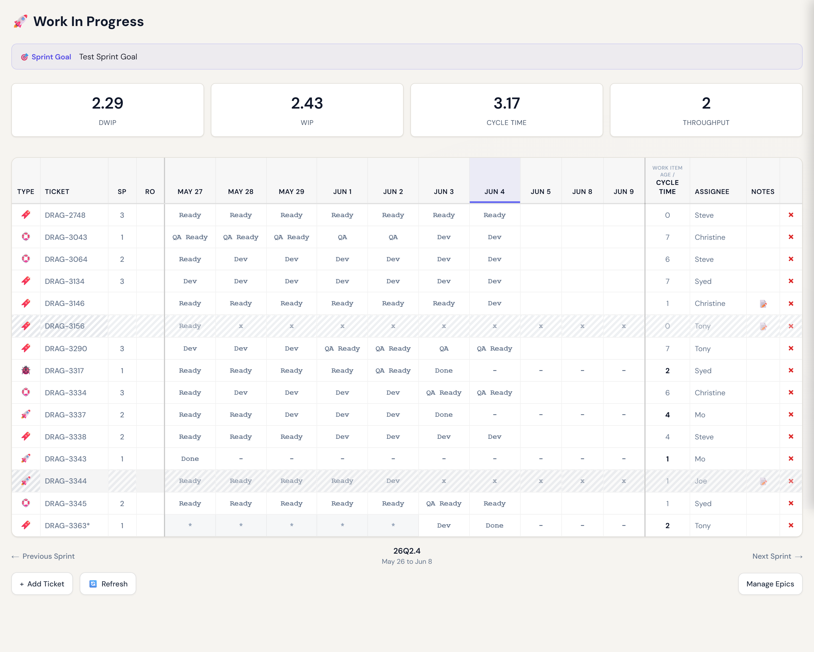Open ticket DRAG-3290
814x652 pixels.
[66, 348]
